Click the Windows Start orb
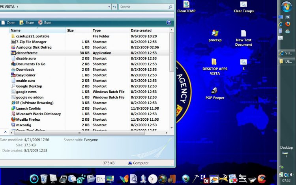This screenshot has width=296, height=185. tap(287, 7)
